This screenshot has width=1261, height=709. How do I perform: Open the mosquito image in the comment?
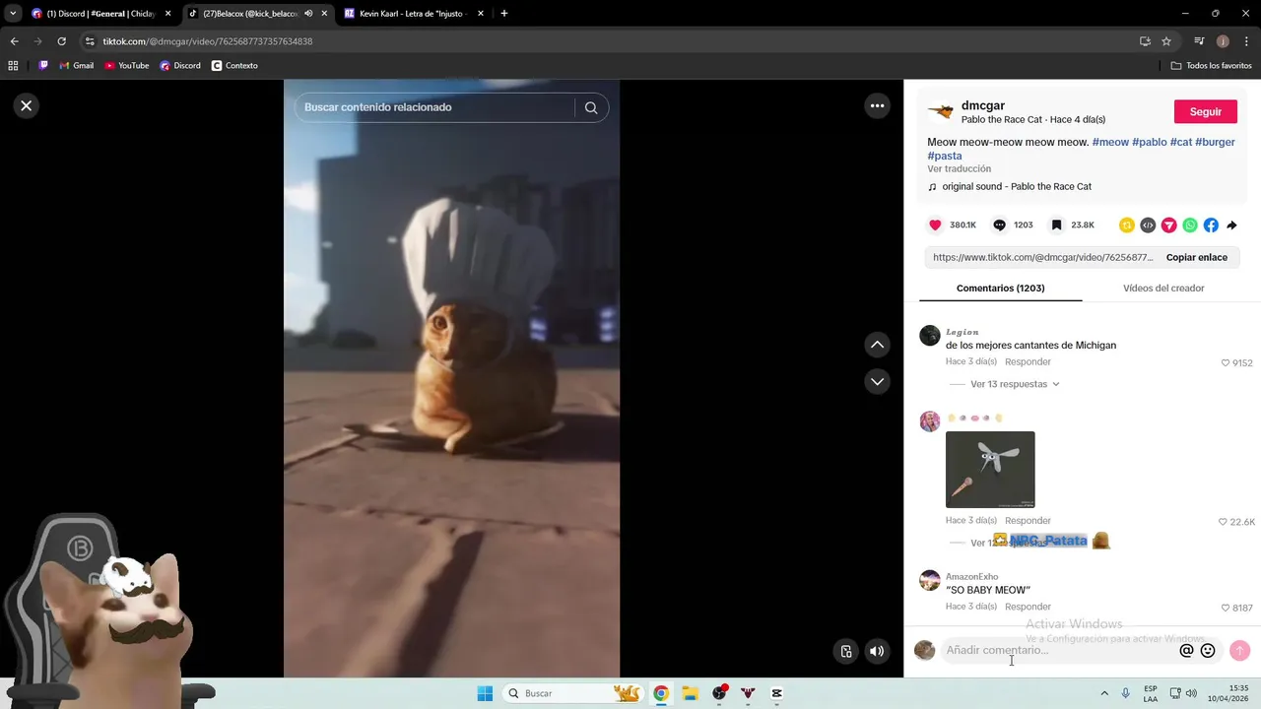pyautogui.click(x=990, y=470)
